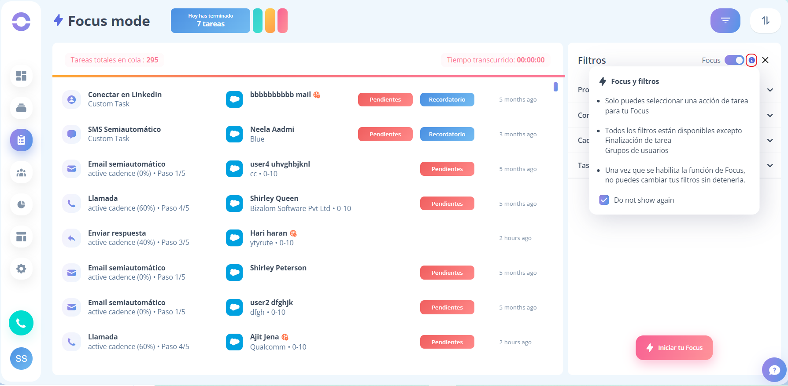Click the teal phone dialer button
Viewport: 788px width, 386px height.
click(21, 323)
